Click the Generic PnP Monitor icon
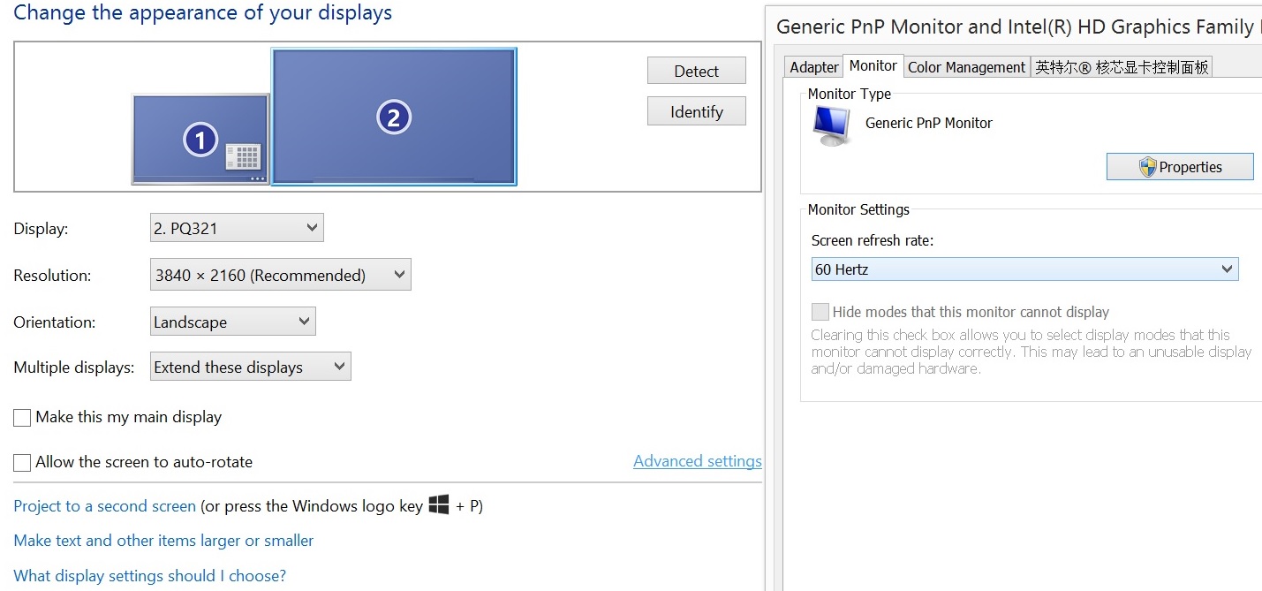Image resolution: width=1262 pixels, height=591 pixels. coord(831,125)
